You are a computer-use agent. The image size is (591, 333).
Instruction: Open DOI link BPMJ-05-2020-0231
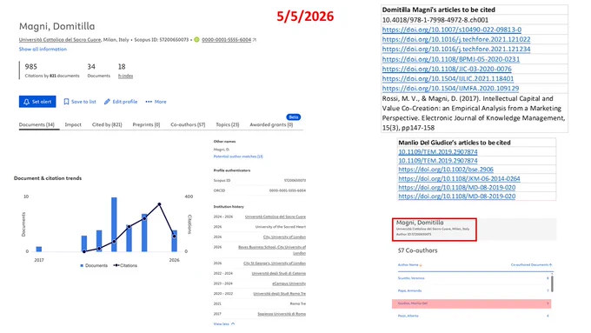(x=451, y=59)
